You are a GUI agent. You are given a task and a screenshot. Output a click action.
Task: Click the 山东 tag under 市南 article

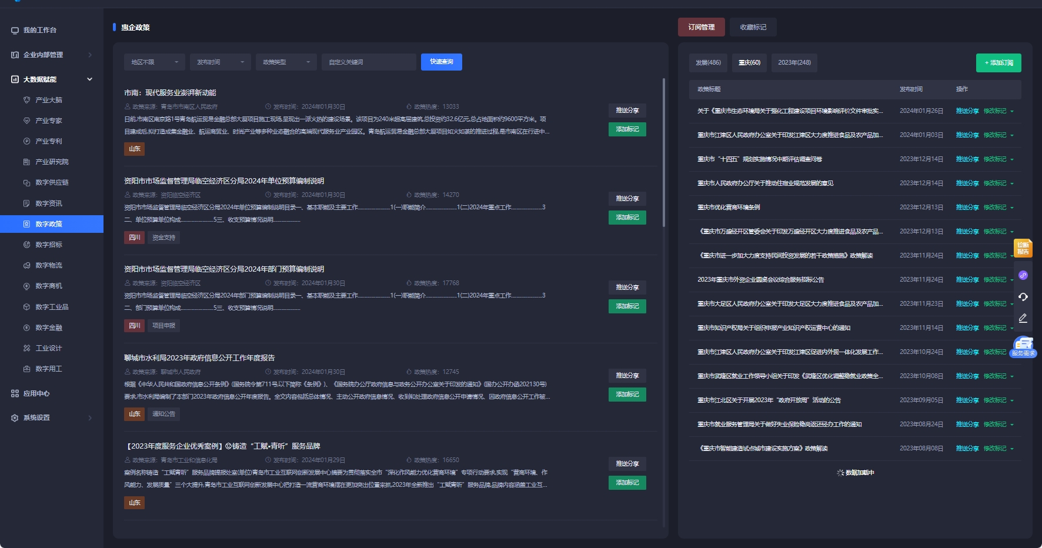click(x=135, y=149)
